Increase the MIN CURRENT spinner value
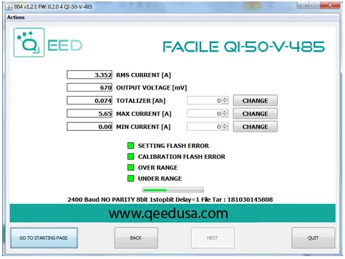 [225, 124]
